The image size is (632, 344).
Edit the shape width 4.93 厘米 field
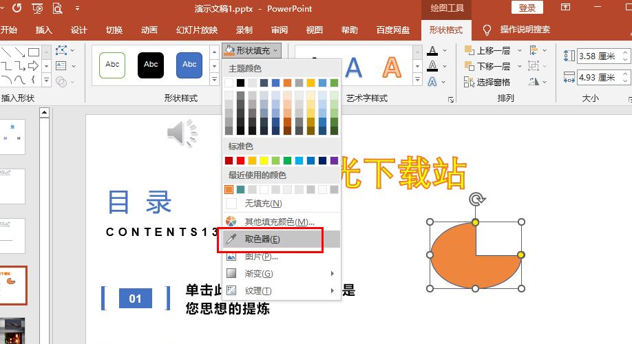click(x=599, y=77)
